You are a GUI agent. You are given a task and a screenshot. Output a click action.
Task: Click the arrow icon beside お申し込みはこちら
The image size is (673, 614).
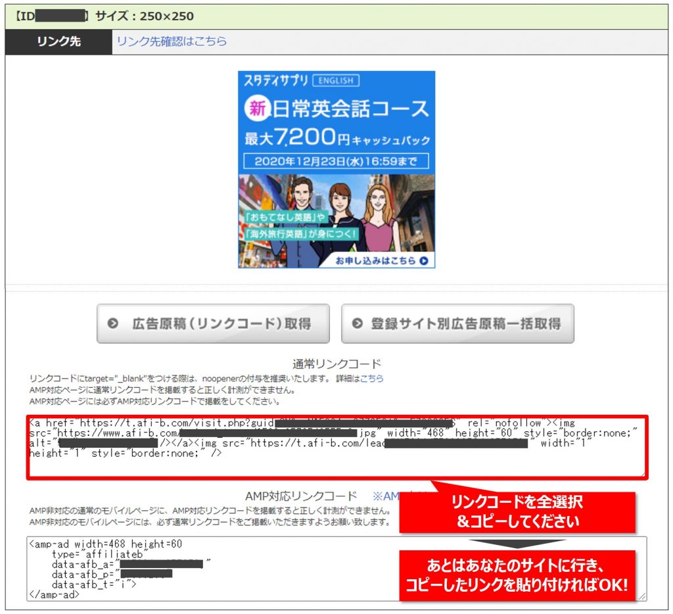424,261
